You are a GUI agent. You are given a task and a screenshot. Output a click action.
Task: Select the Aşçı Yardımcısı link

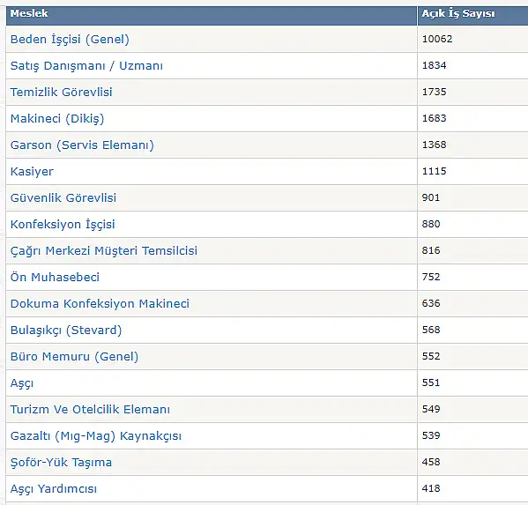pyautogui.click(x=54, y=489)
